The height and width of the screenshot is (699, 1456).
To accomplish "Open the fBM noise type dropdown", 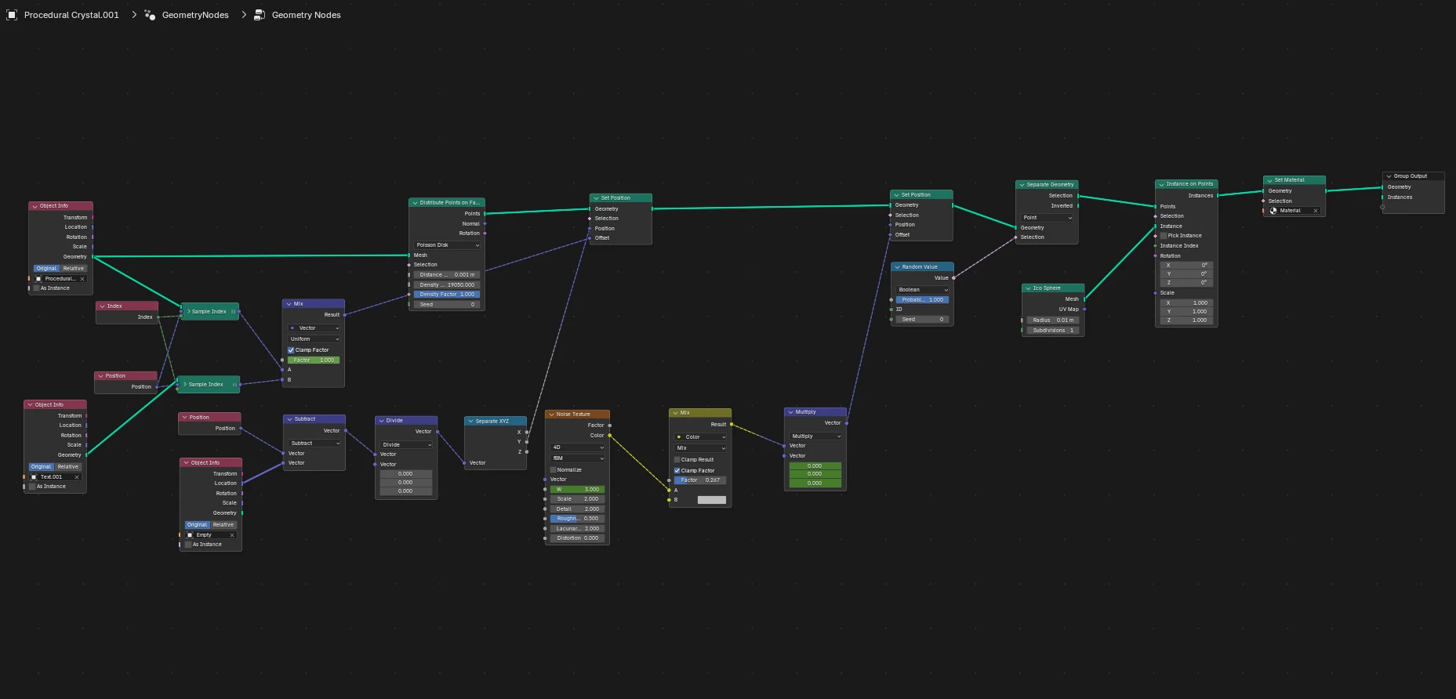I will pos(578,458).
